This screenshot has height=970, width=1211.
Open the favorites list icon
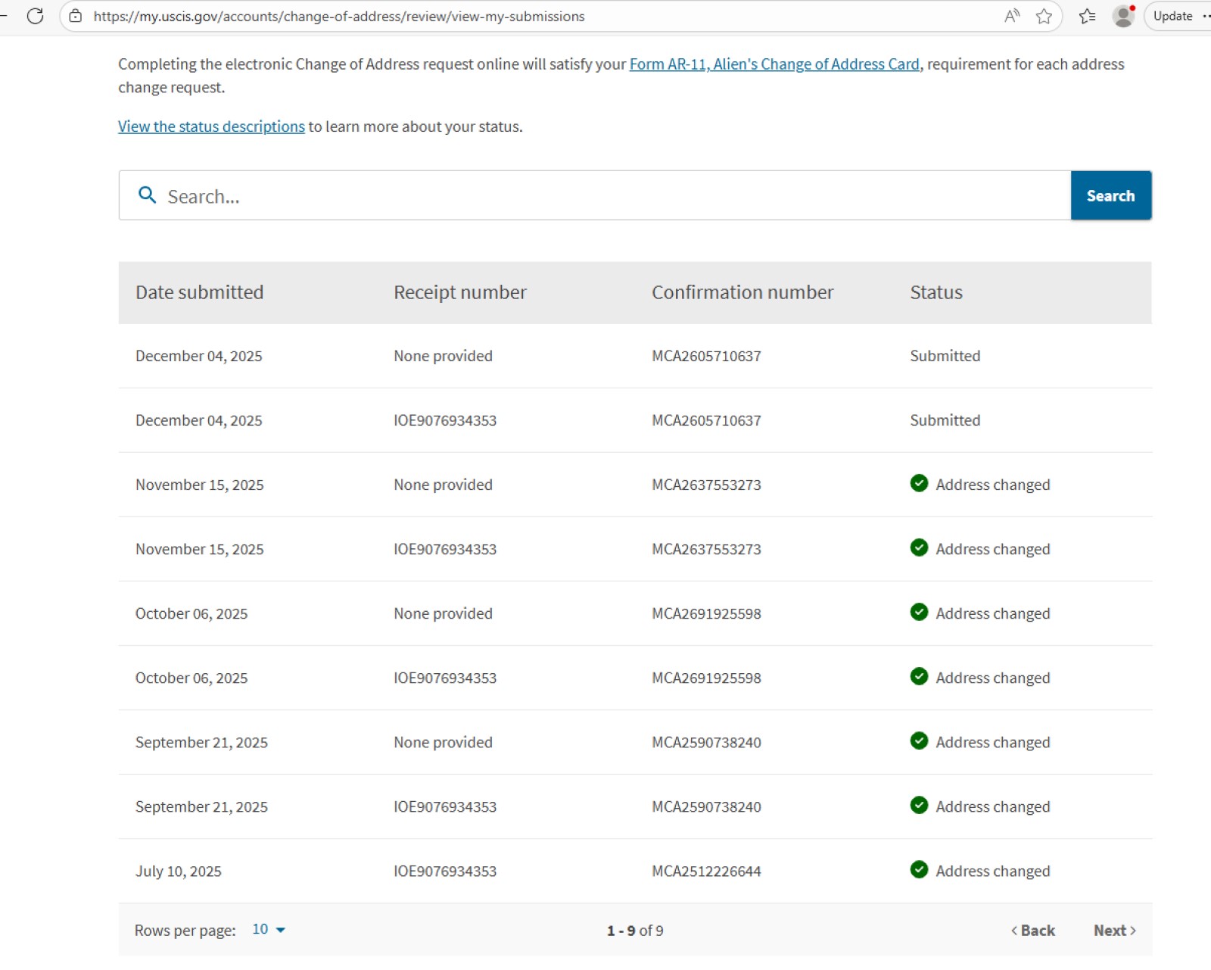(x=1087, y=16)
